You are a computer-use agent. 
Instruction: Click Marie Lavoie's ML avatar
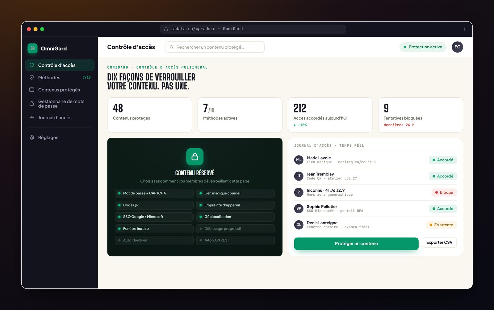(299, 160)
